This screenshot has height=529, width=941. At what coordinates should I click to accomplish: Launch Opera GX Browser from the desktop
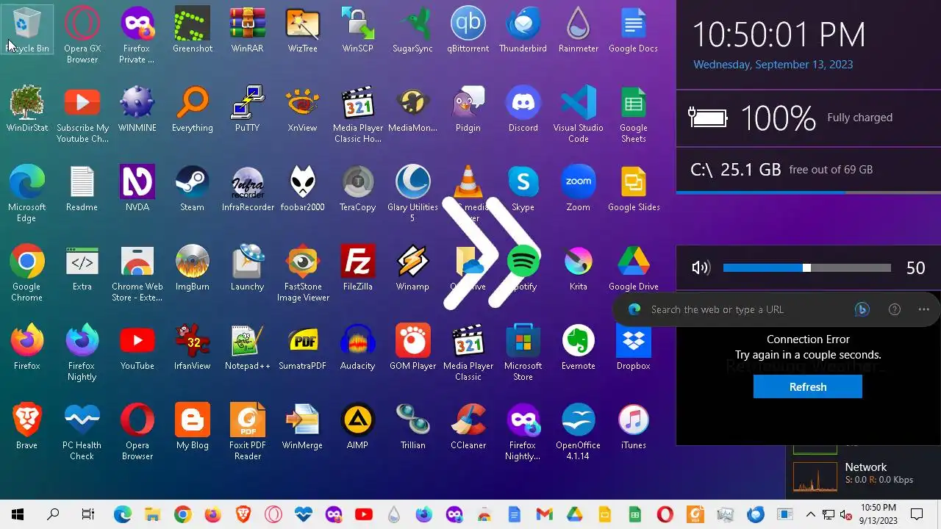tap(82, 35)
